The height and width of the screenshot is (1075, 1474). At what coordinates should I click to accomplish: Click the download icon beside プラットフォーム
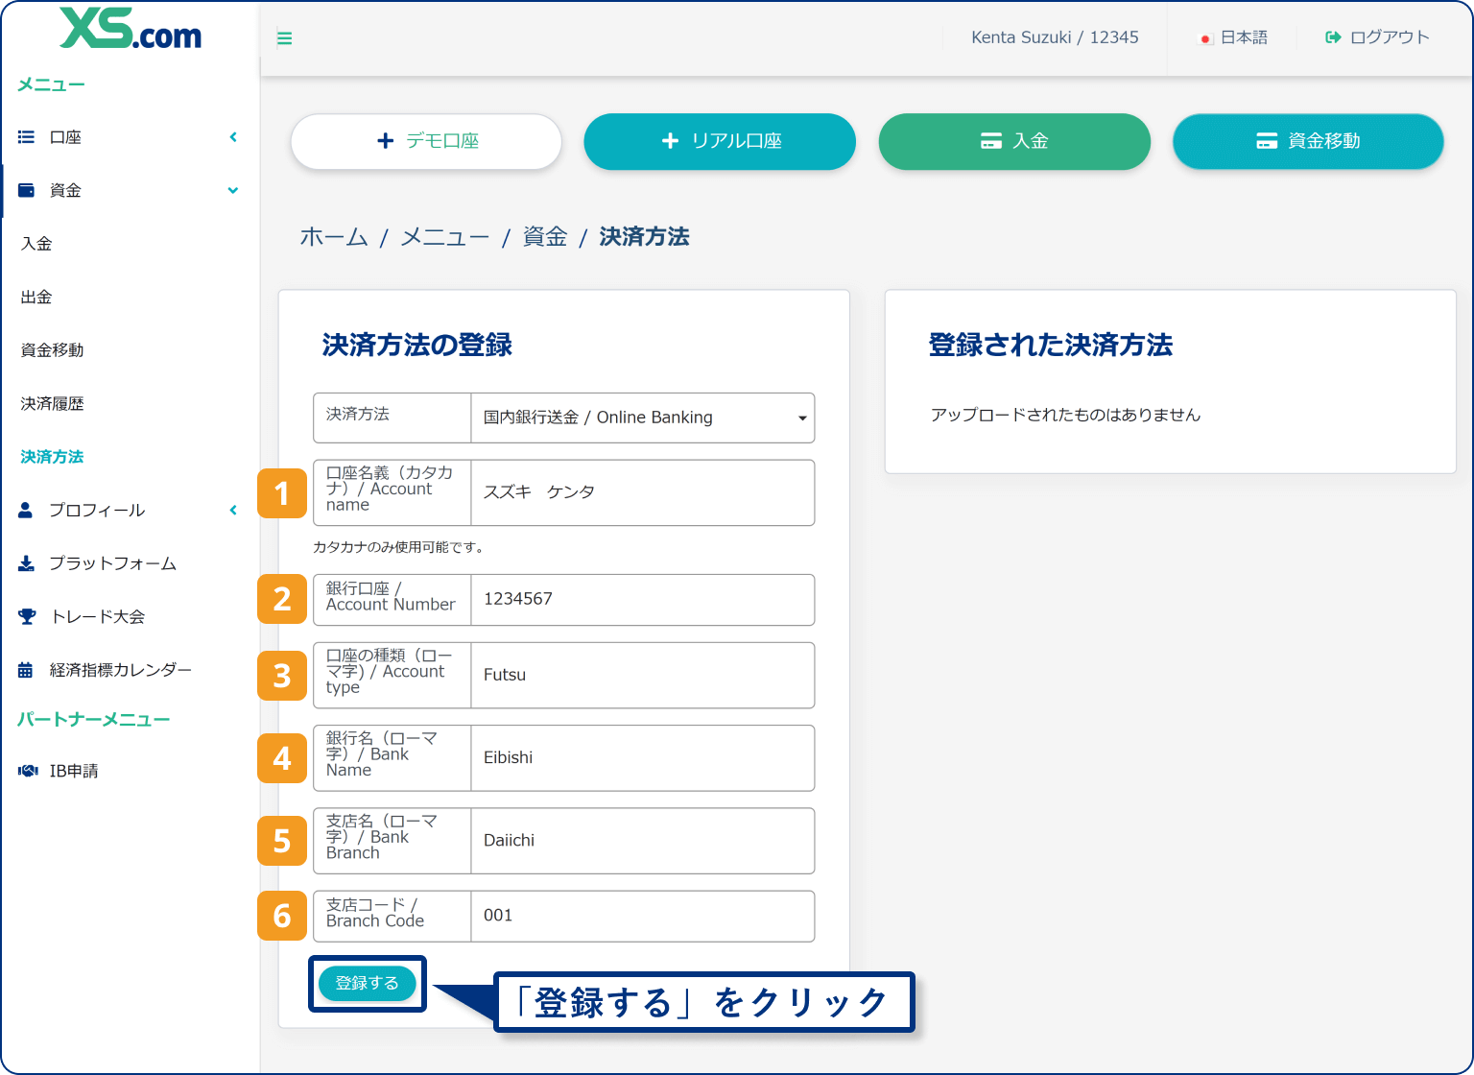[x=27, y=563]
